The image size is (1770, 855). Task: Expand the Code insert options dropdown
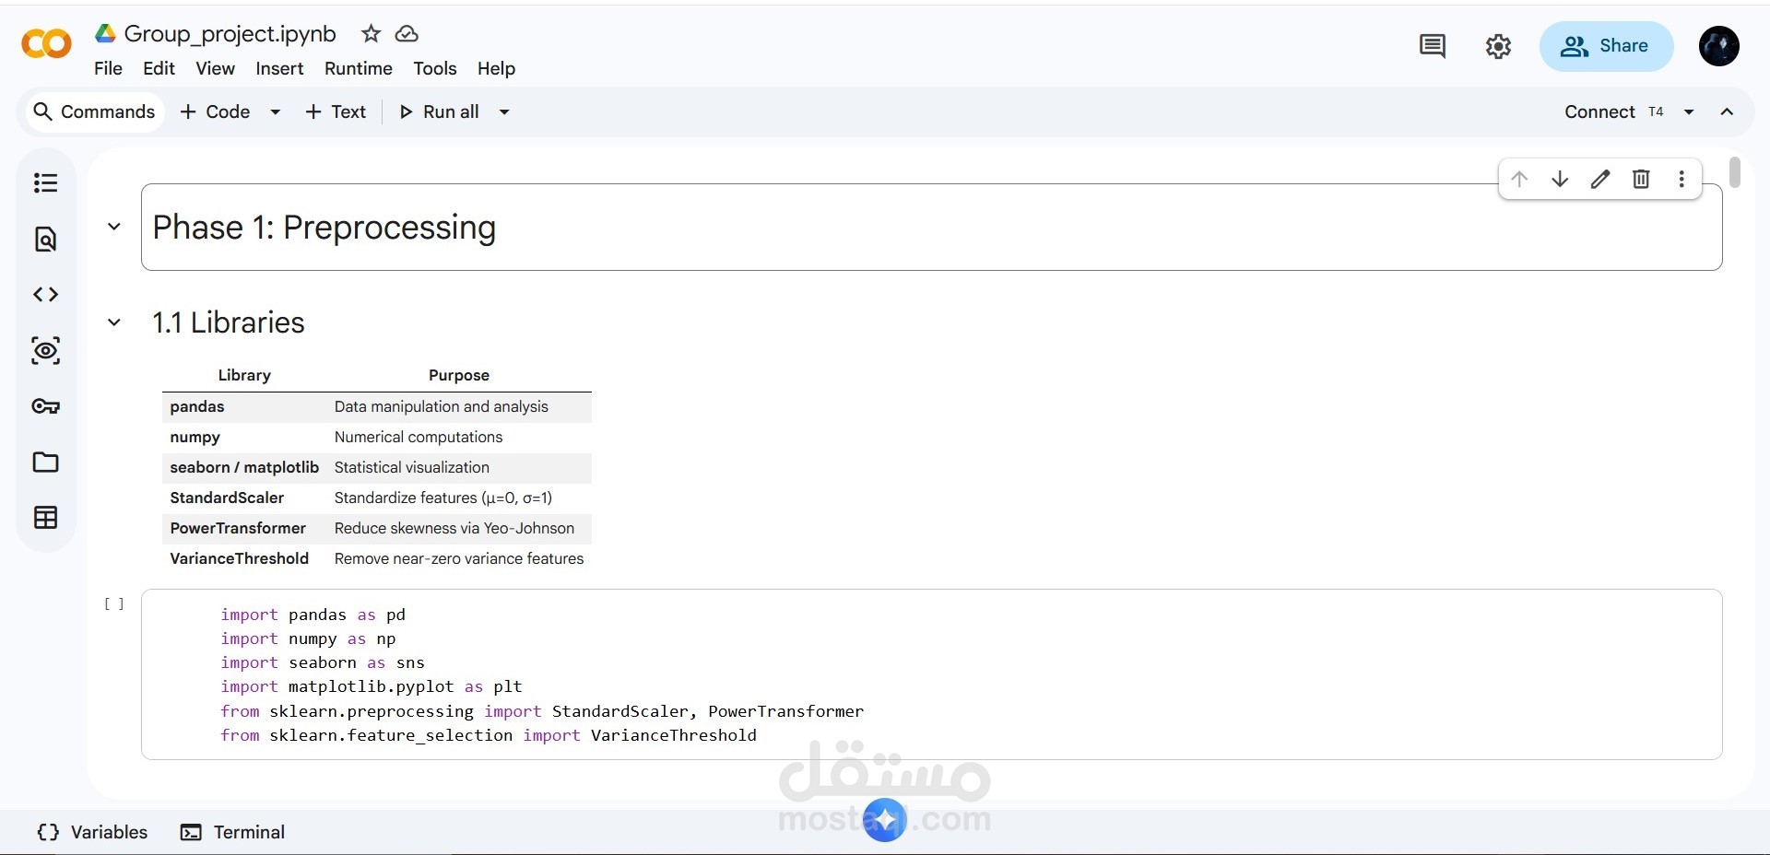click(x=275, y=111)
